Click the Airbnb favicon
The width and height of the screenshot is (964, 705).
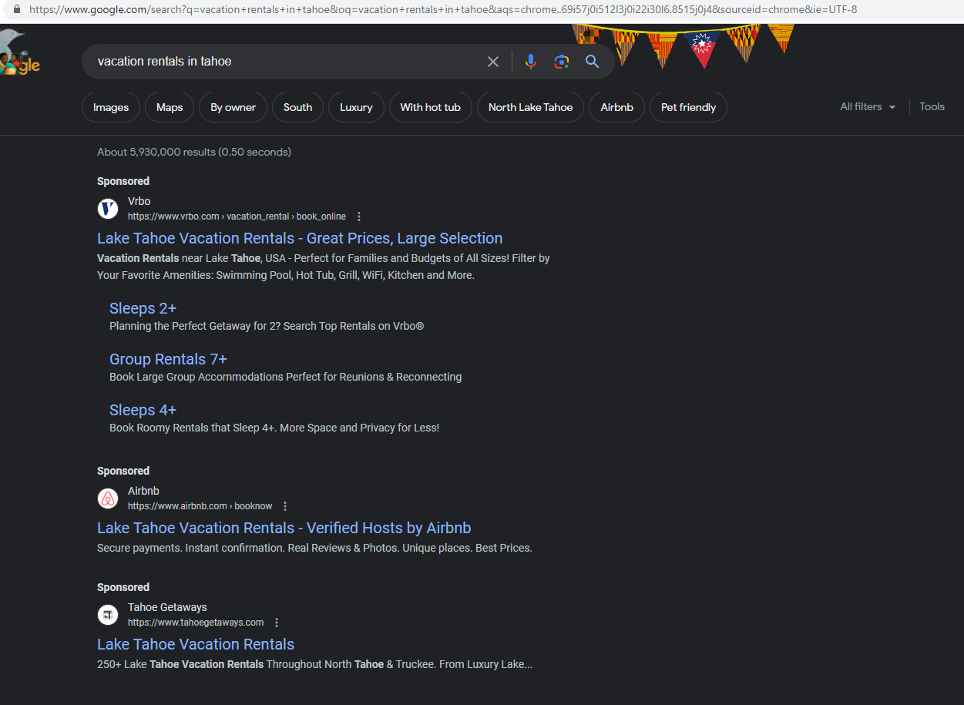108,499
